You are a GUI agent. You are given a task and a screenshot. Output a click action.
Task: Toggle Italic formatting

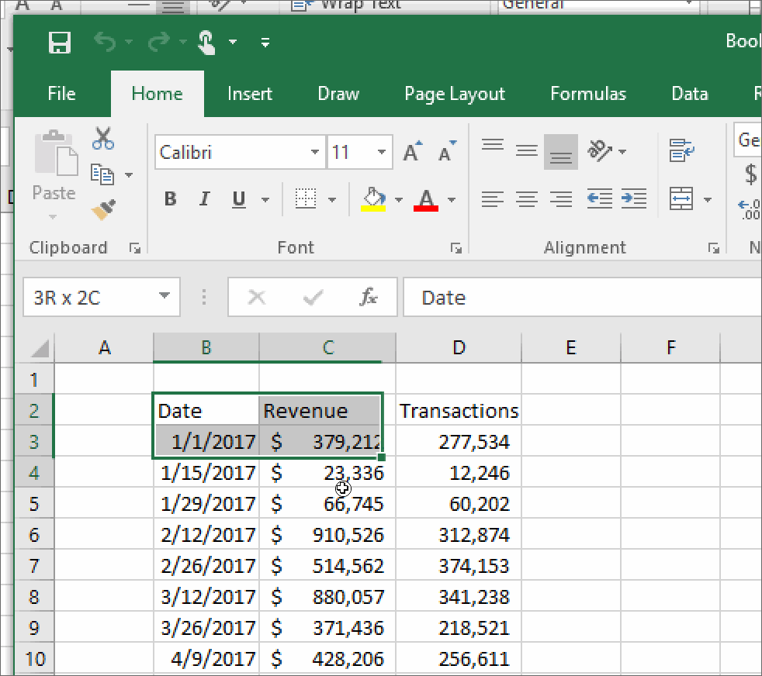pos(205,199)
